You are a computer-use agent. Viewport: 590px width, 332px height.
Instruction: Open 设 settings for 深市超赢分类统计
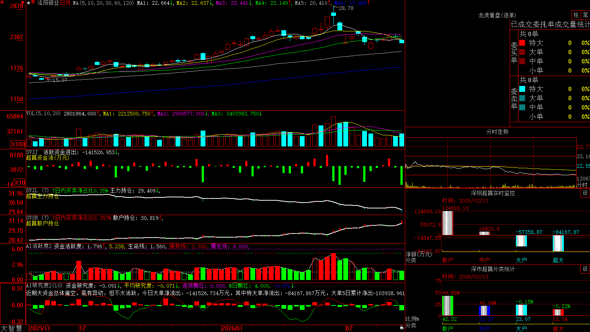pyautogui.click(x=585, y=269)
